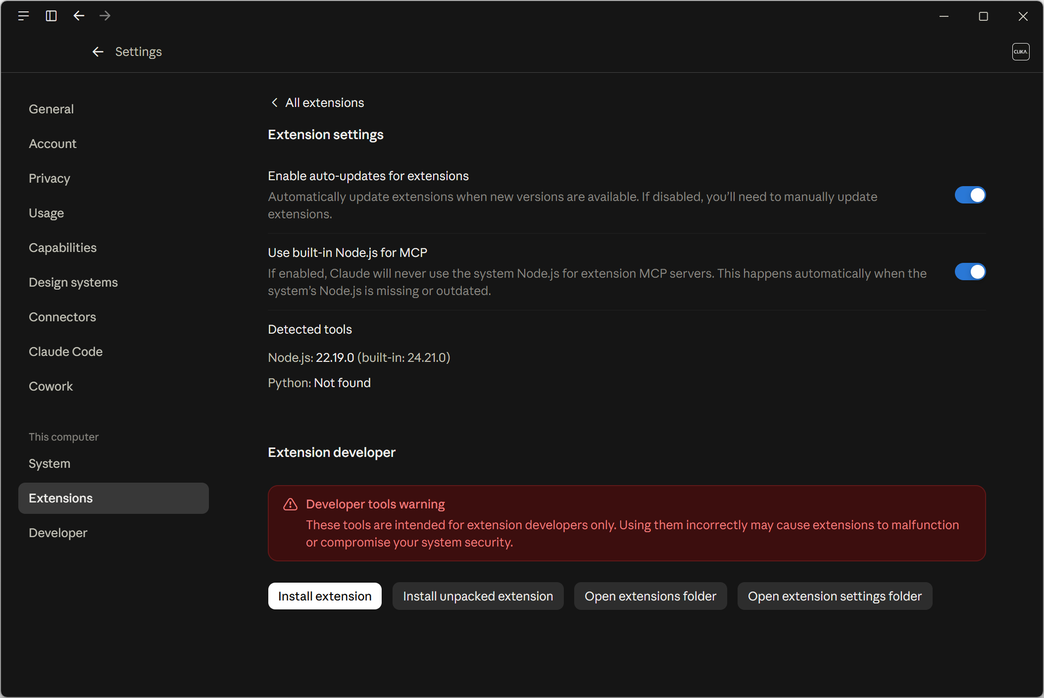Image resolution: width=1044 pixels, height=698 pixels.
Task: Open Design systems settings
Action: point(113,282)
